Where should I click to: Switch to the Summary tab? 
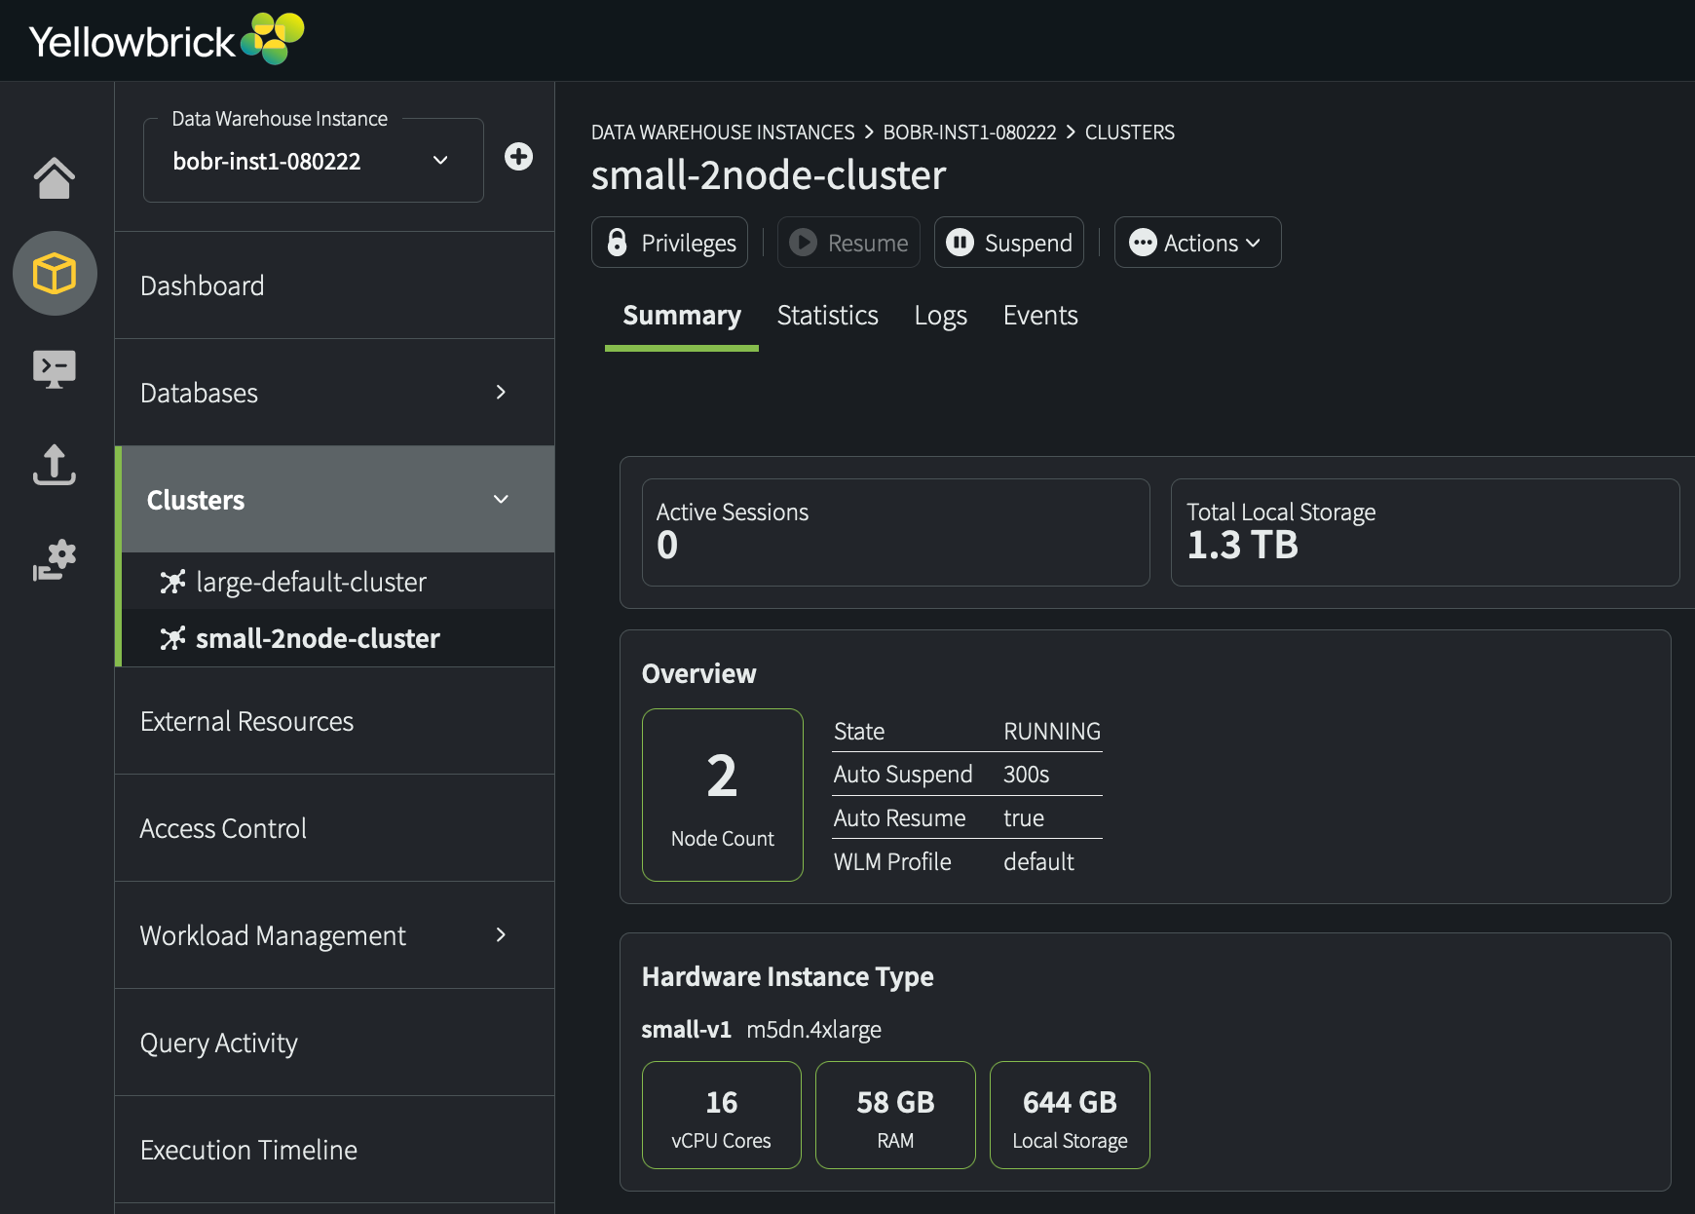click(682, 316)
